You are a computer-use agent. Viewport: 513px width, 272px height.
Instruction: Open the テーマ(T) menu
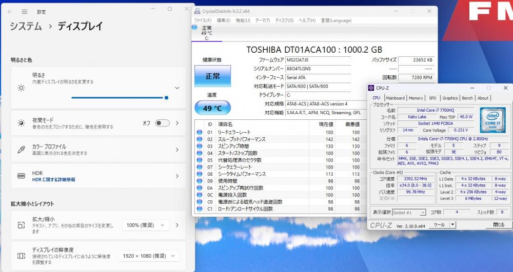263,20
